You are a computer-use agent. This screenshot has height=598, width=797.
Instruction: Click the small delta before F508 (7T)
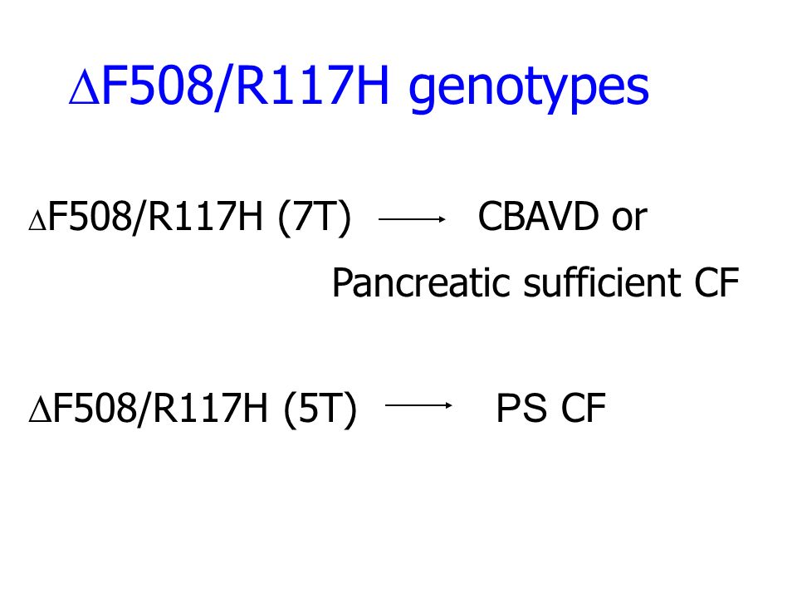point(37,221)
